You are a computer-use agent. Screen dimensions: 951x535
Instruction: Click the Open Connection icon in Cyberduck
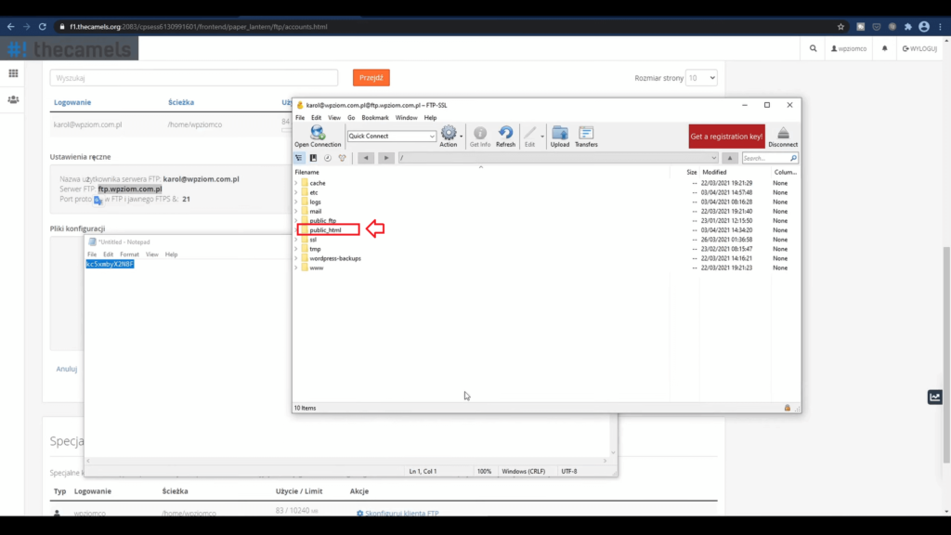coord(318,134)
